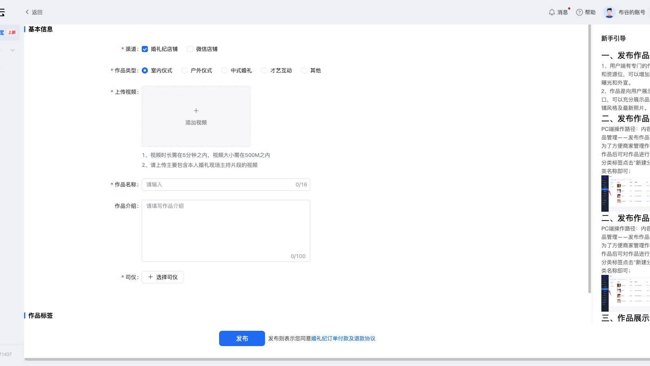Screen dimensions: 650x366
Task: Open help via the question mark icon
Action: (x=580, y=12)
